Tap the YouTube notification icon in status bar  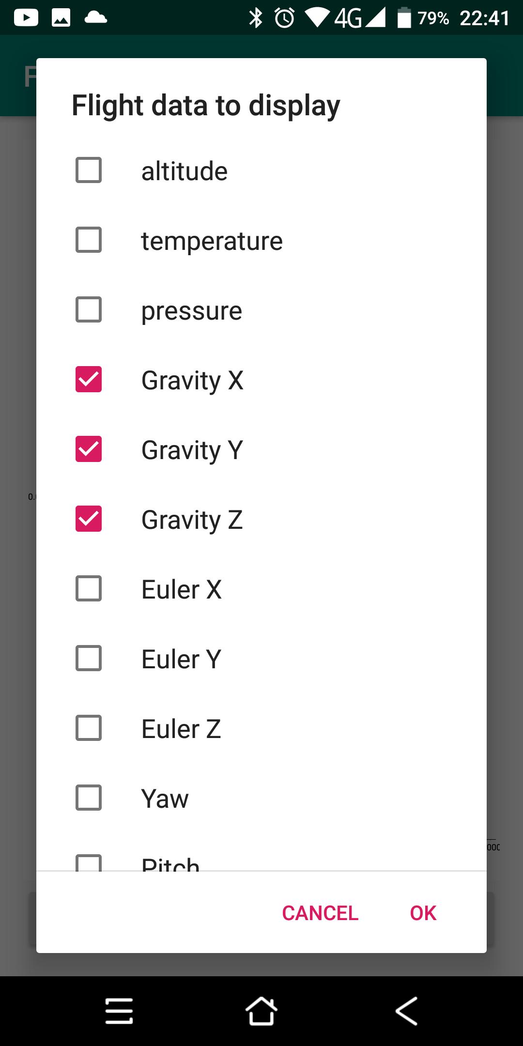coord(26,18)
